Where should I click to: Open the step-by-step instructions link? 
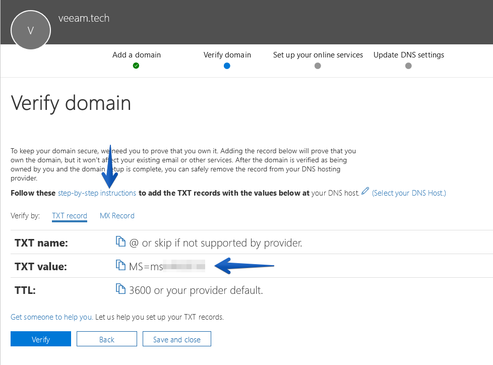97,193
